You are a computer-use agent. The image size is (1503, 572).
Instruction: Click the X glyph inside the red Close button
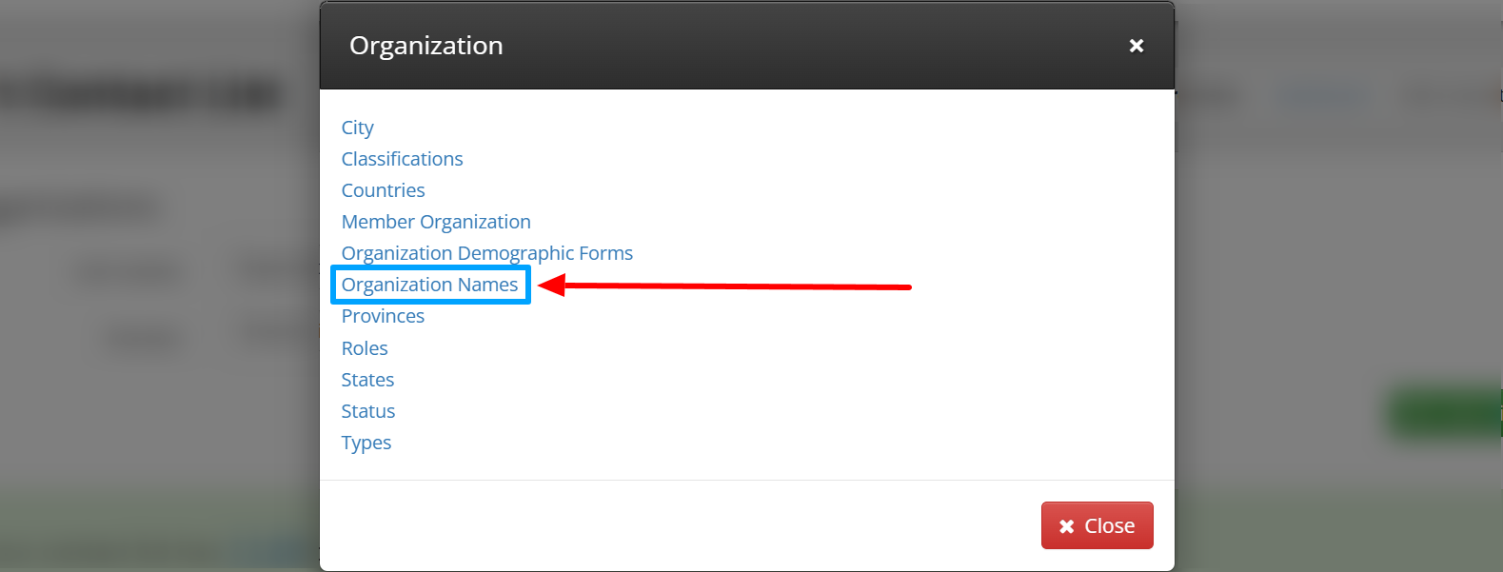1066,526
